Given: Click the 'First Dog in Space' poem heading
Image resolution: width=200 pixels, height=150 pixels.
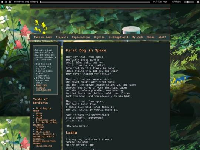Looking at the screenshot, I should pyautogui.click(x=86, y=50).
